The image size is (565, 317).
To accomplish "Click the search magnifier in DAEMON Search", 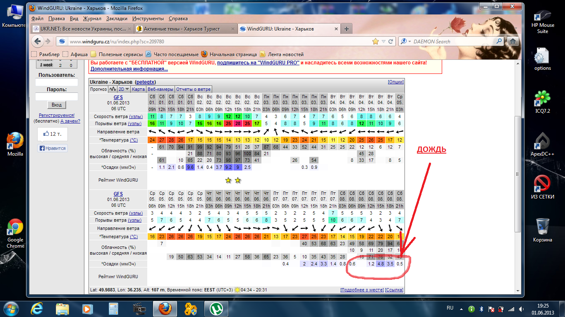I will point(499,41).
